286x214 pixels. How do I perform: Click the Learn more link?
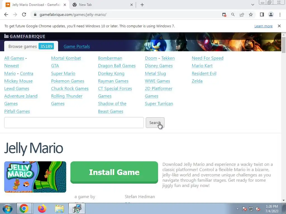click(263, 26)
